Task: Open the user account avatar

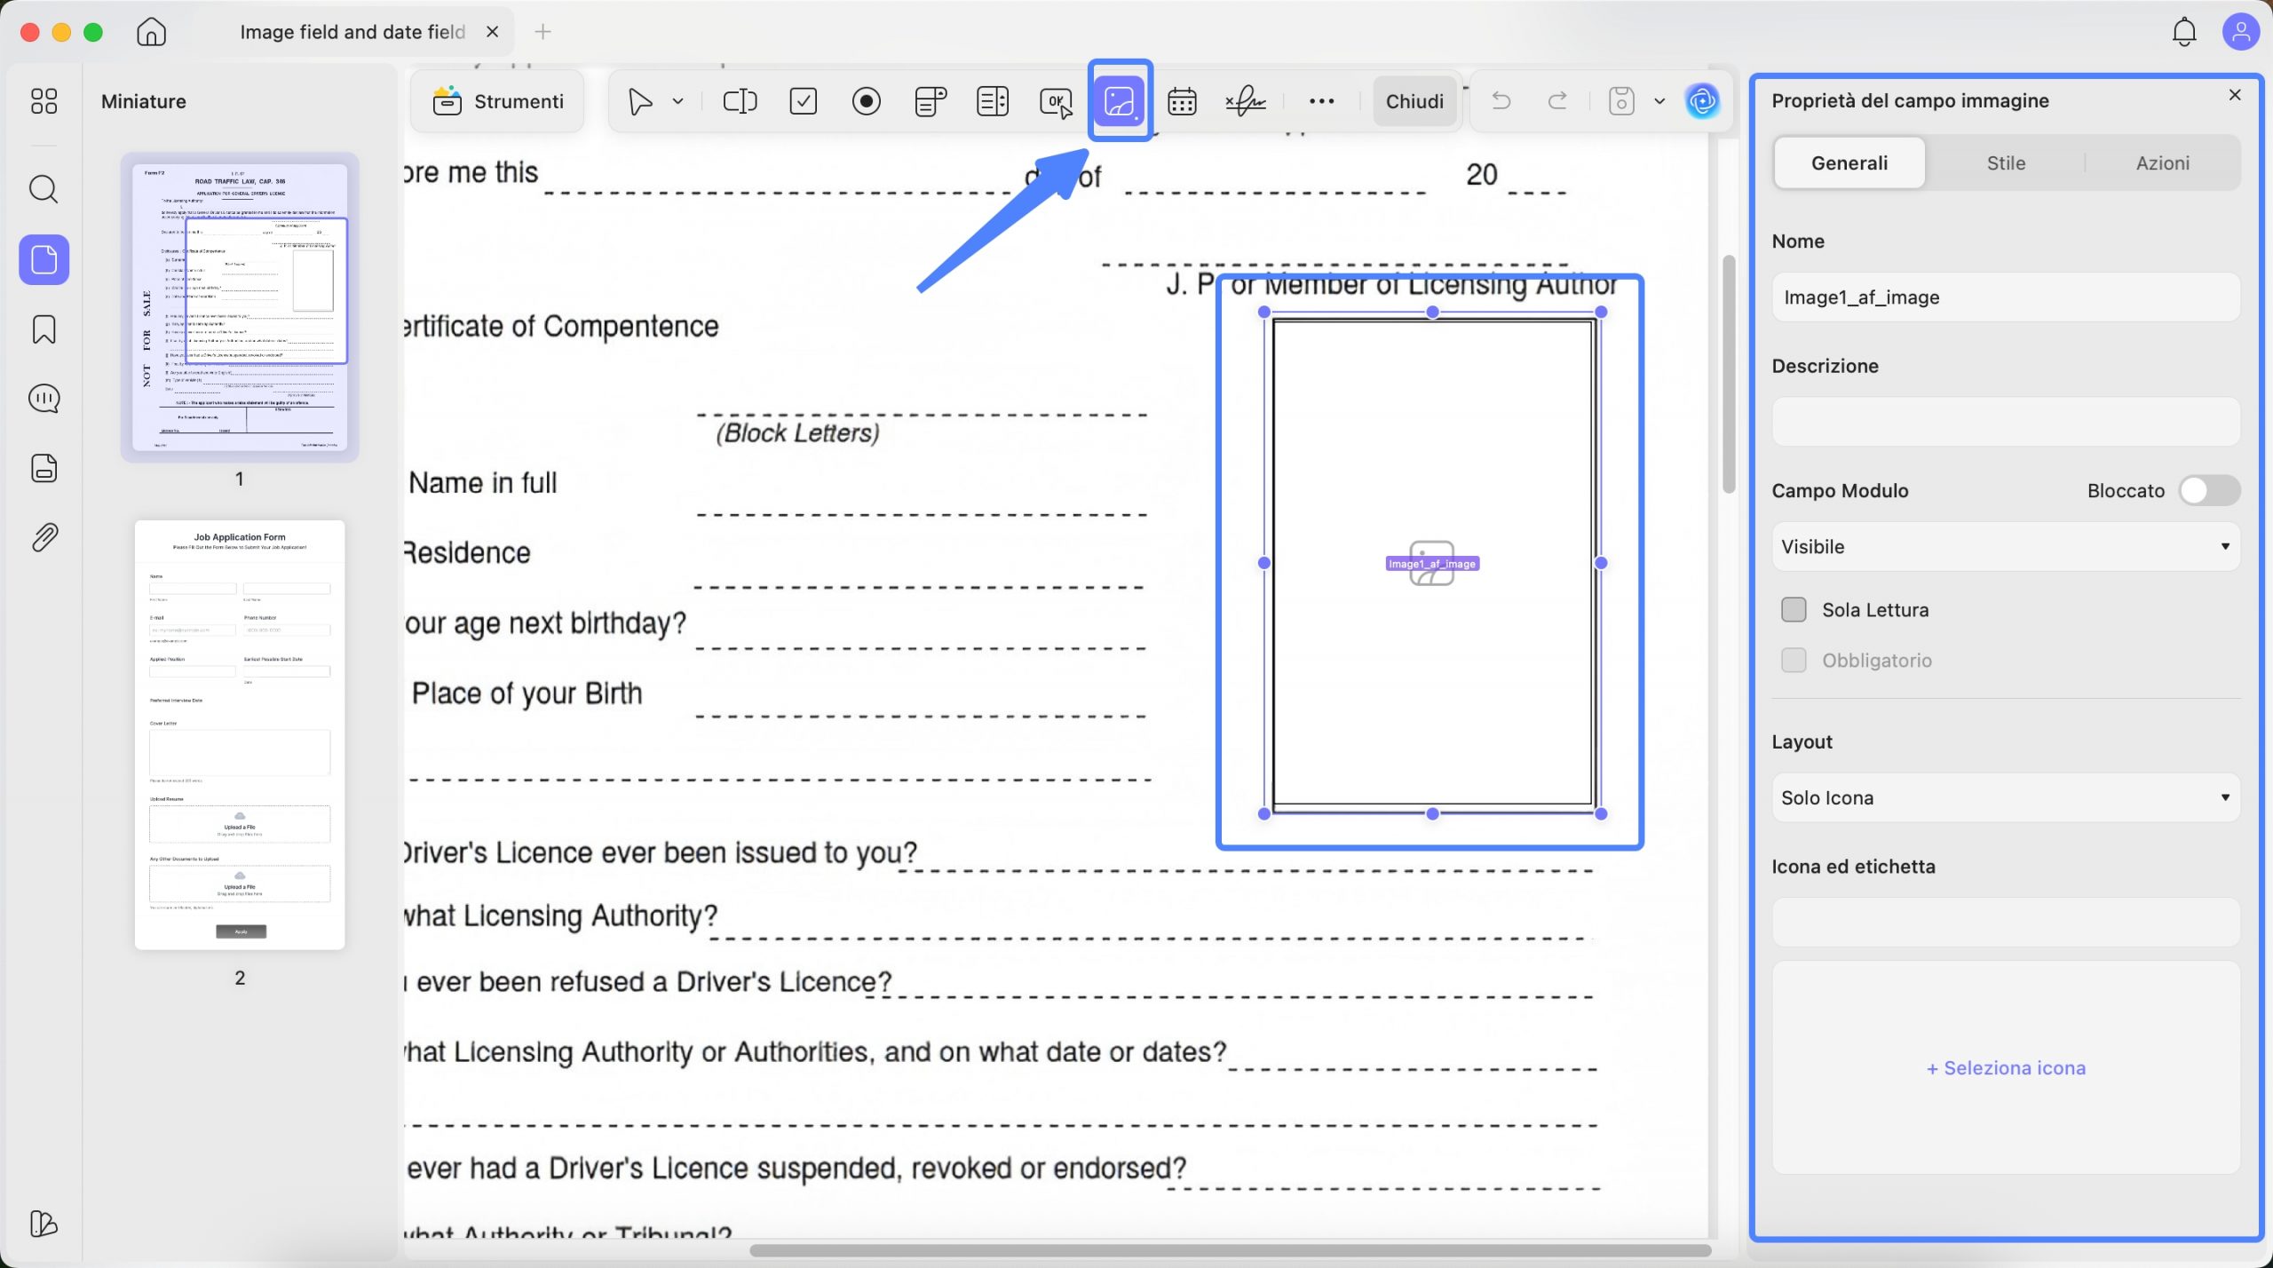Action: click(x=2241, y=32)
